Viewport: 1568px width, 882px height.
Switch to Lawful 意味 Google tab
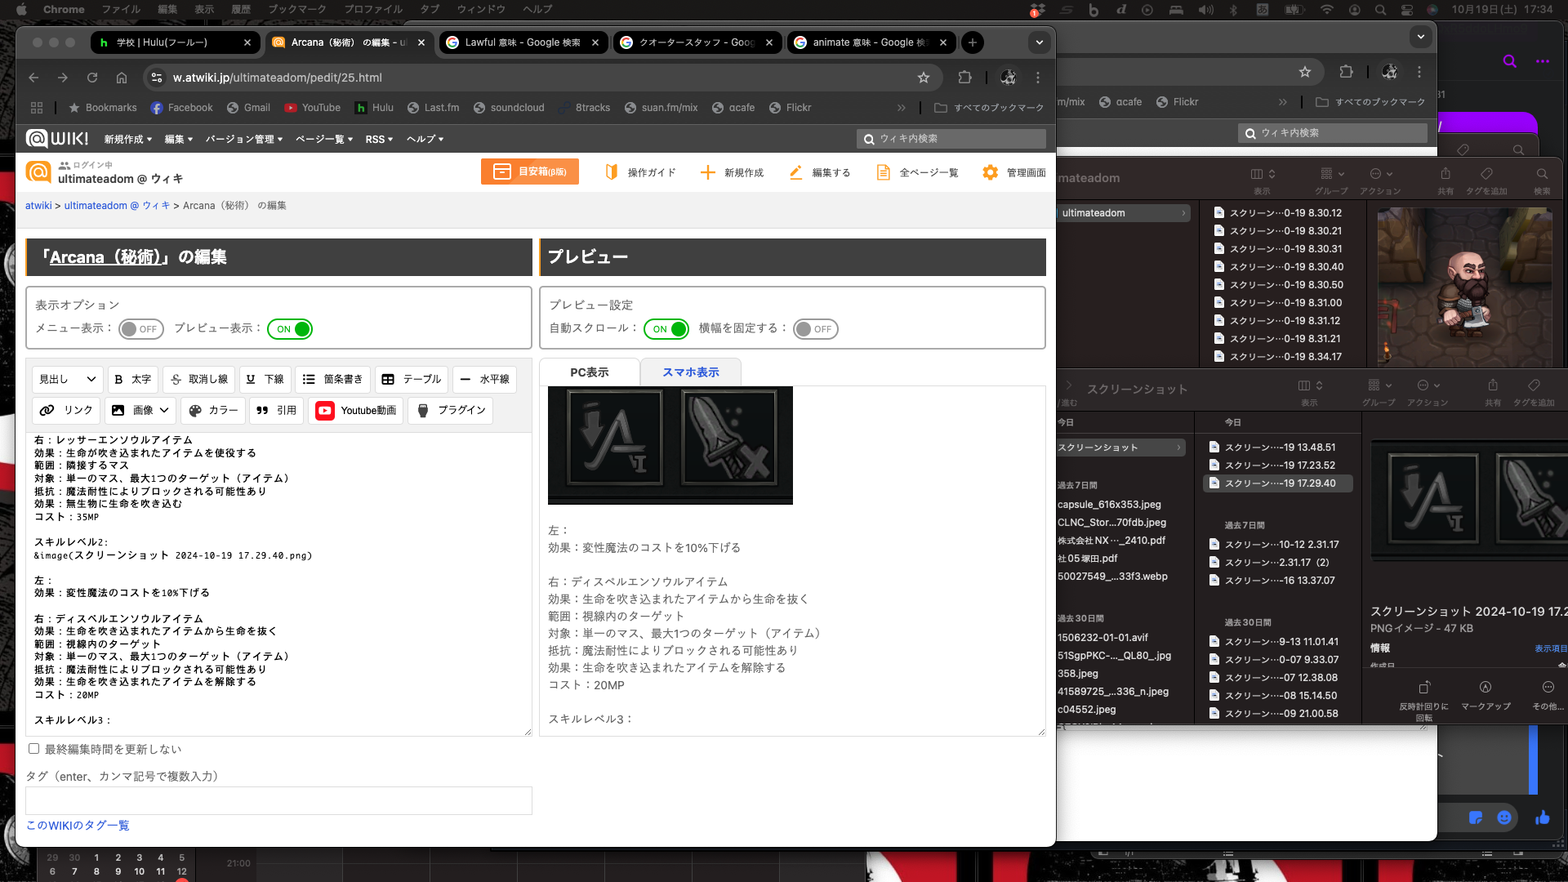pyautogui.click(x=523, y=42)
